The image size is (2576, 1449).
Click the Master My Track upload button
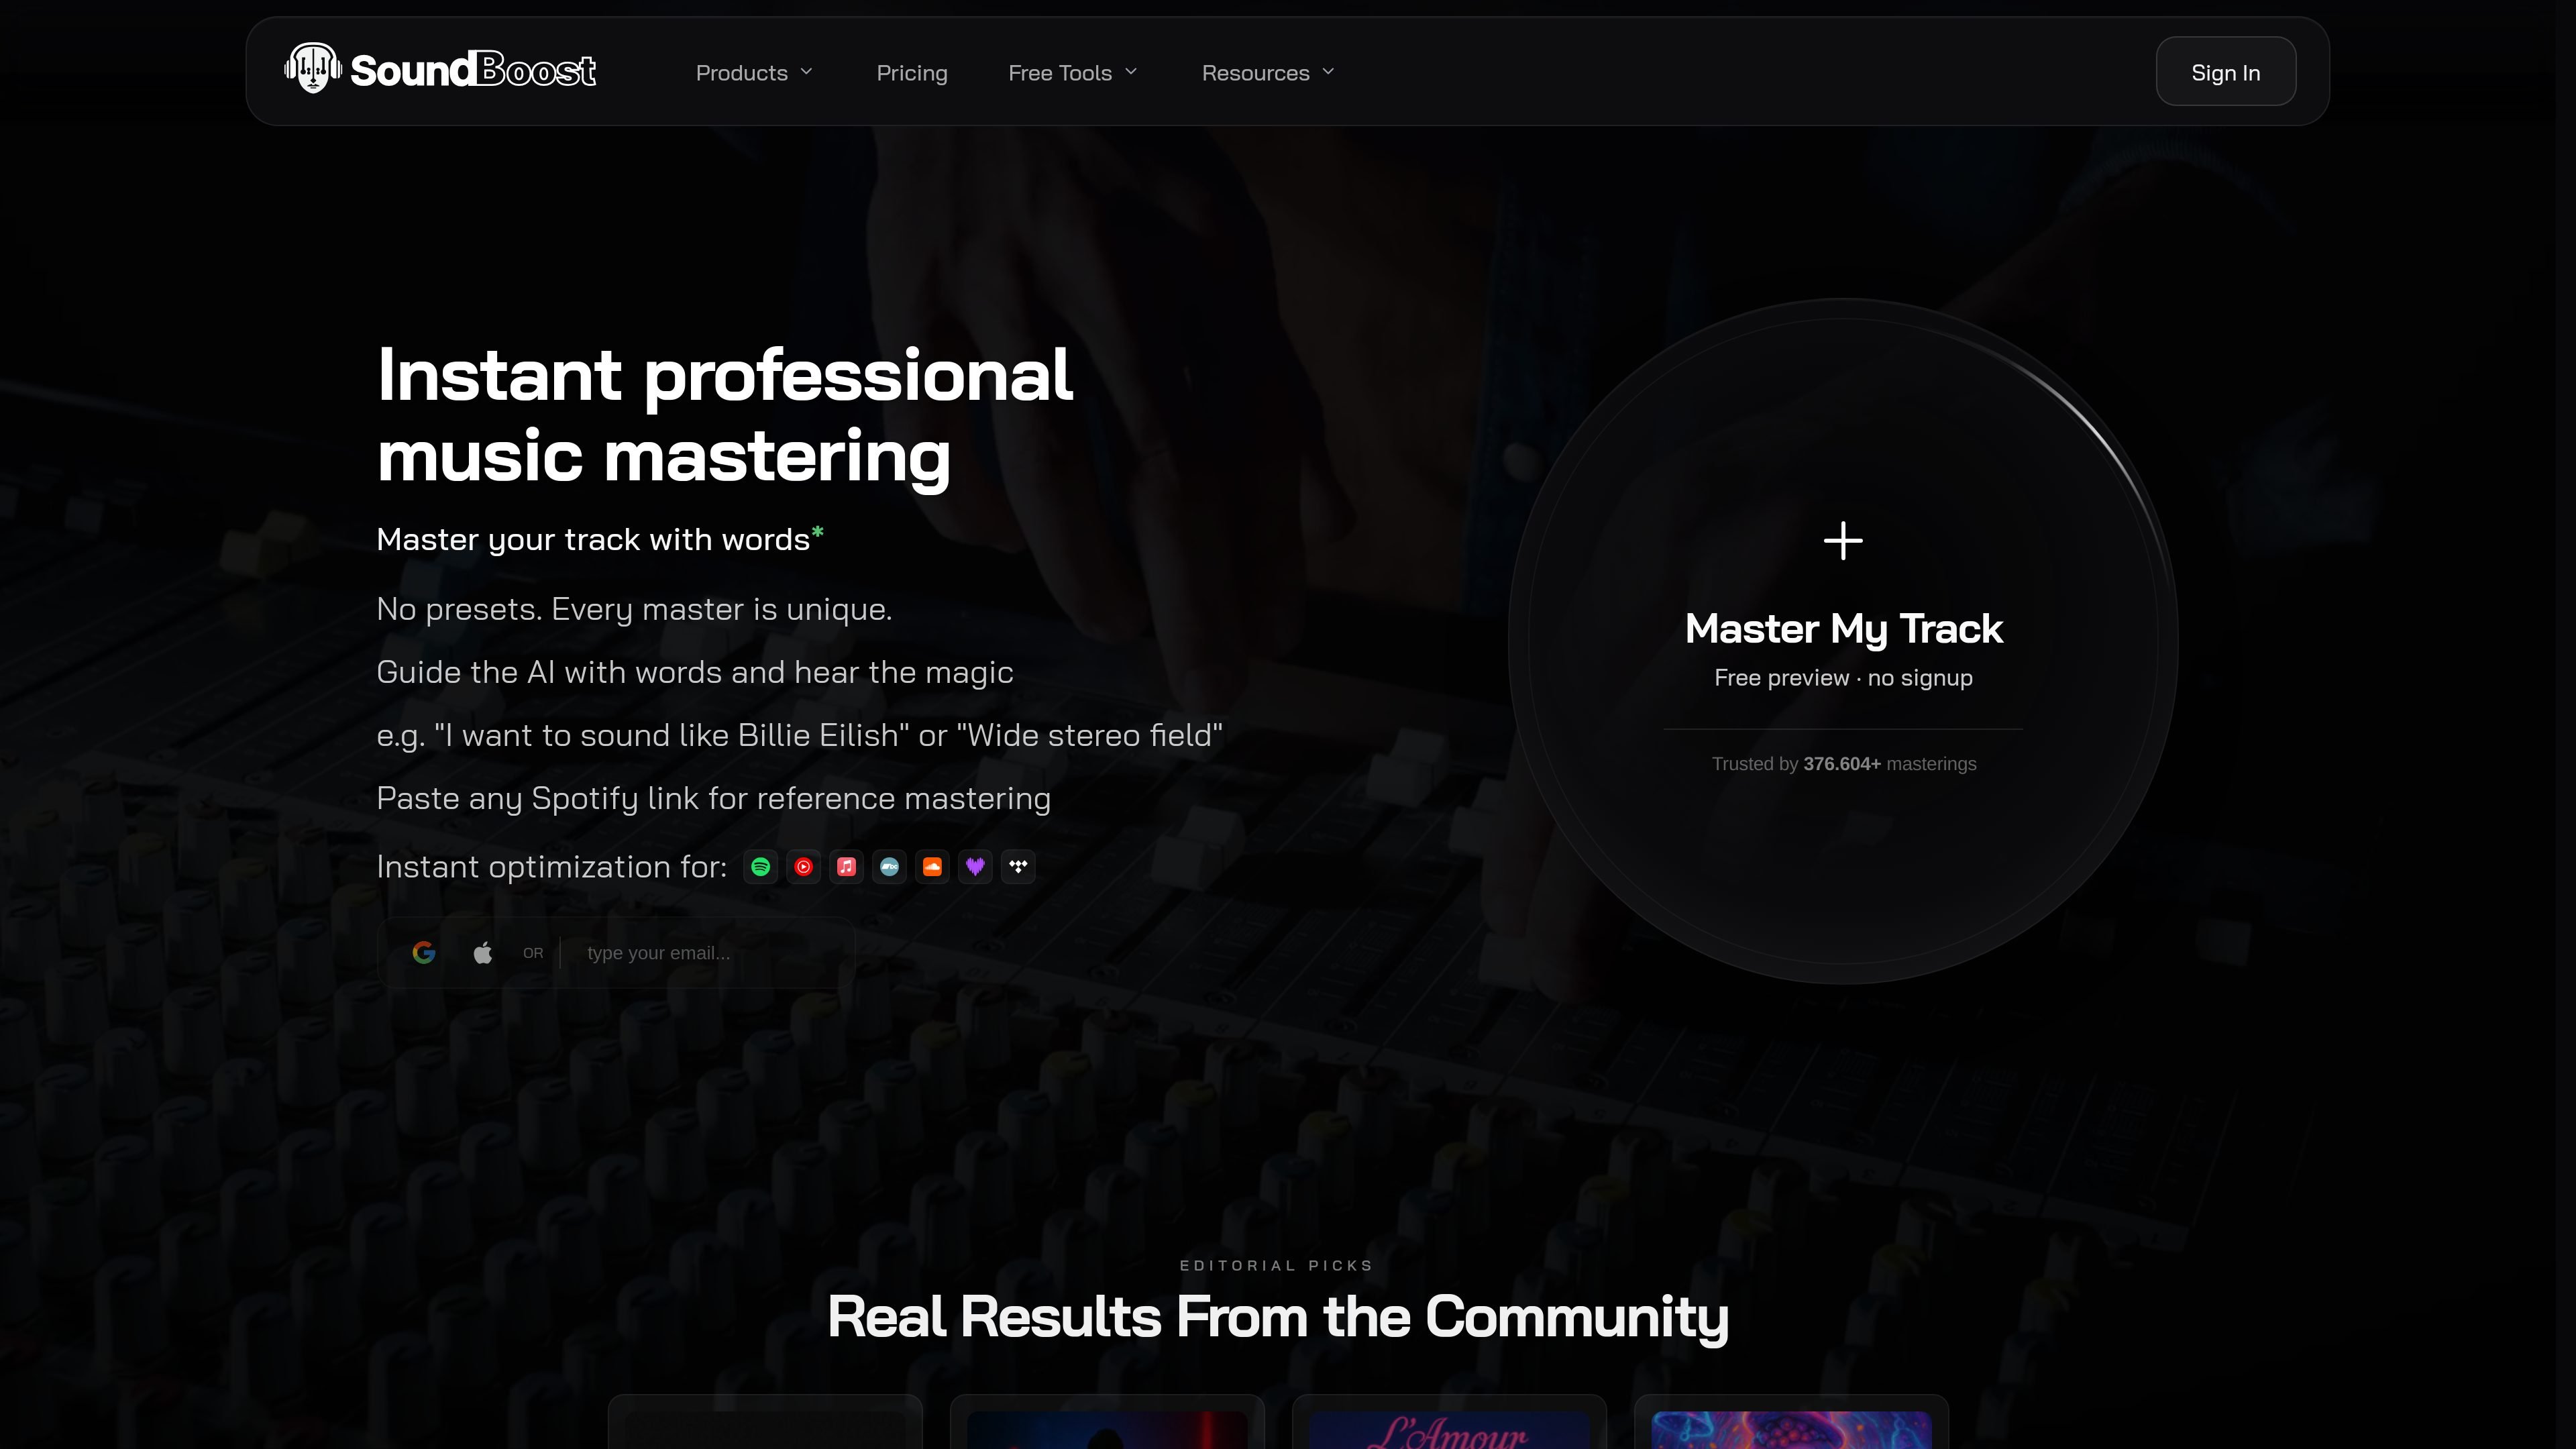(x=1843, y=640)
